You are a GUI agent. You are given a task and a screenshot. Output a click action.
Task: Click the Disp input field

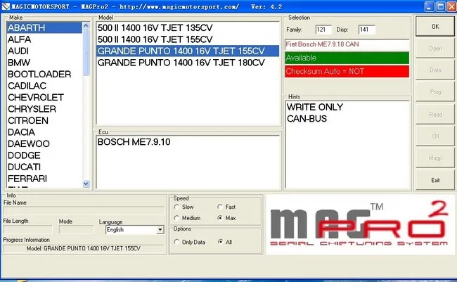(x=366, y=30)
